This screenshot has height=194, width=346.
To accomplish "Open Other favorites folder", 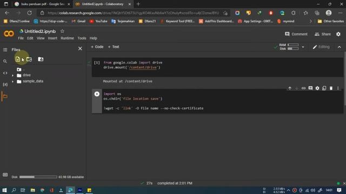I will click(x=330, y=22).
